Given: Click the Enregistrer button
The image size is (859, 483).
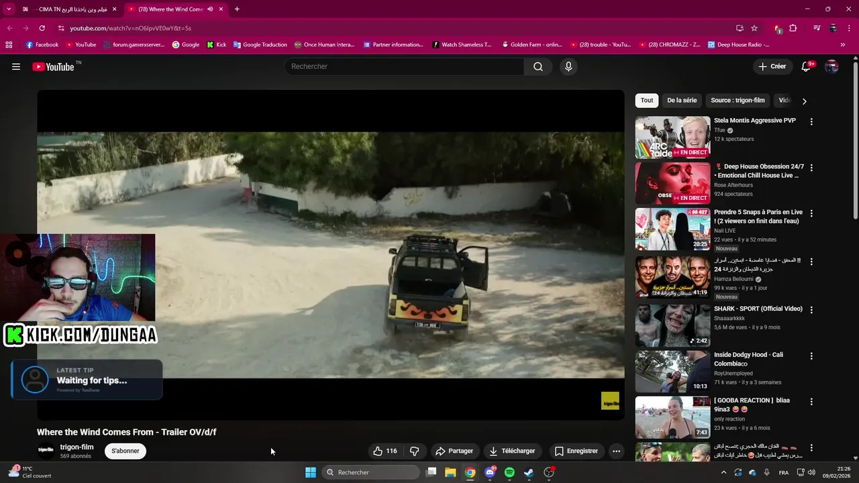Looking at the screenshot, I should coord(576,451).
